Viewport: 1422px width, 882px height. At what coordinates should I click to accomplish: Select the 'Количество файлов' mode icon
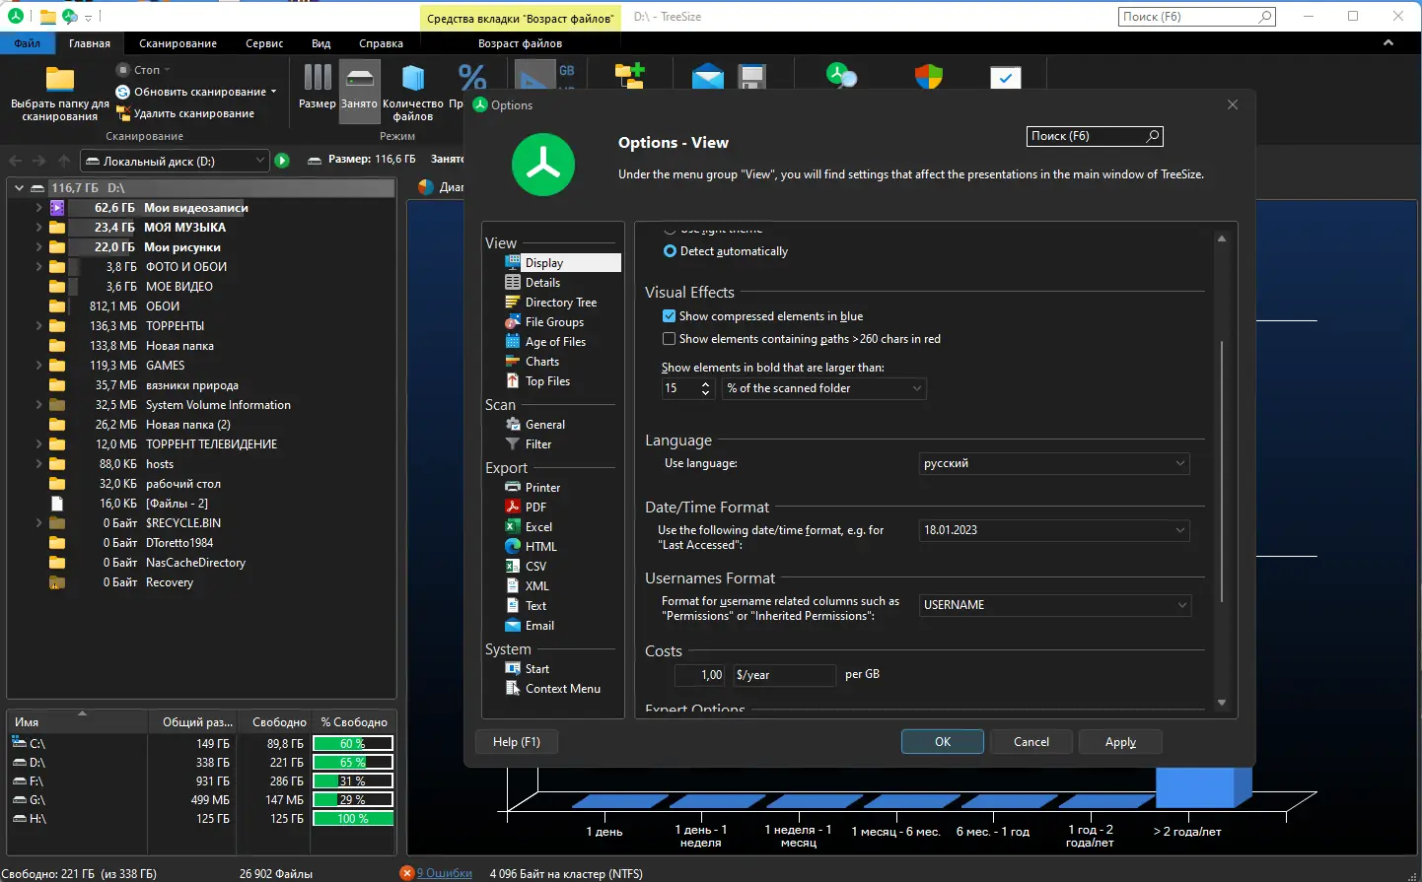pos(413,77)
